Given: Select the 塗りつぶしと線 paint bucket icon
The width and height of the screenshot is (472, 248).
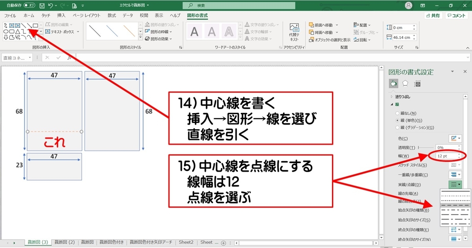Looking at the screenshot, I should tap(393, 83).
